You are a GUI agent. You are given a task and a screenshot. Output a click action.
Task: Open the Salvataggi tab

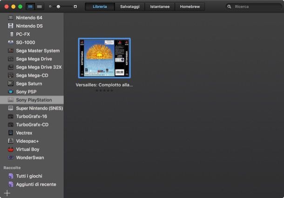coord(130,7)
